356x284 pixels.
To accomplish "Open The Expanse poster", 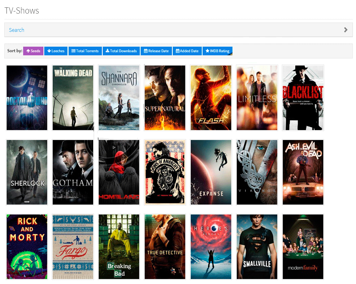I will point(211,172).
